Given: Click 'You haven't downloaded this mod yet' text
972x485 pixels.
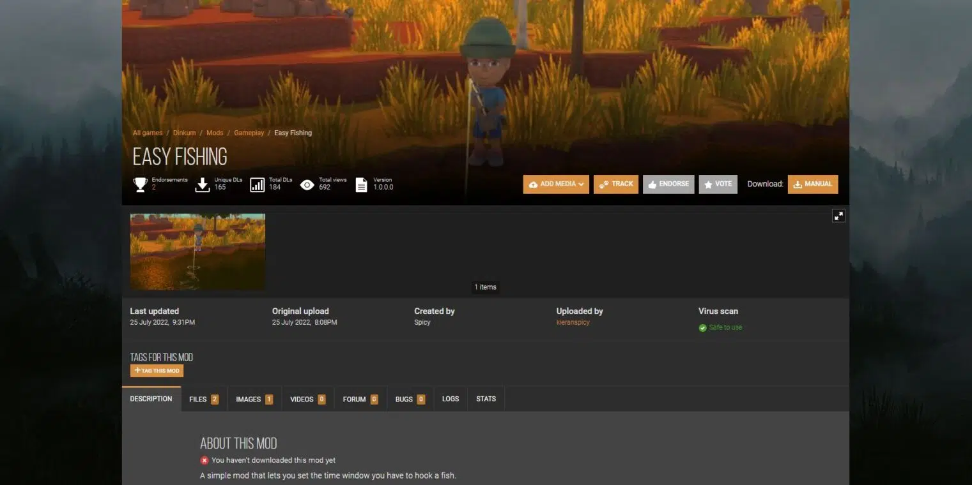Looking at the screenshot, I should (274, 460).
